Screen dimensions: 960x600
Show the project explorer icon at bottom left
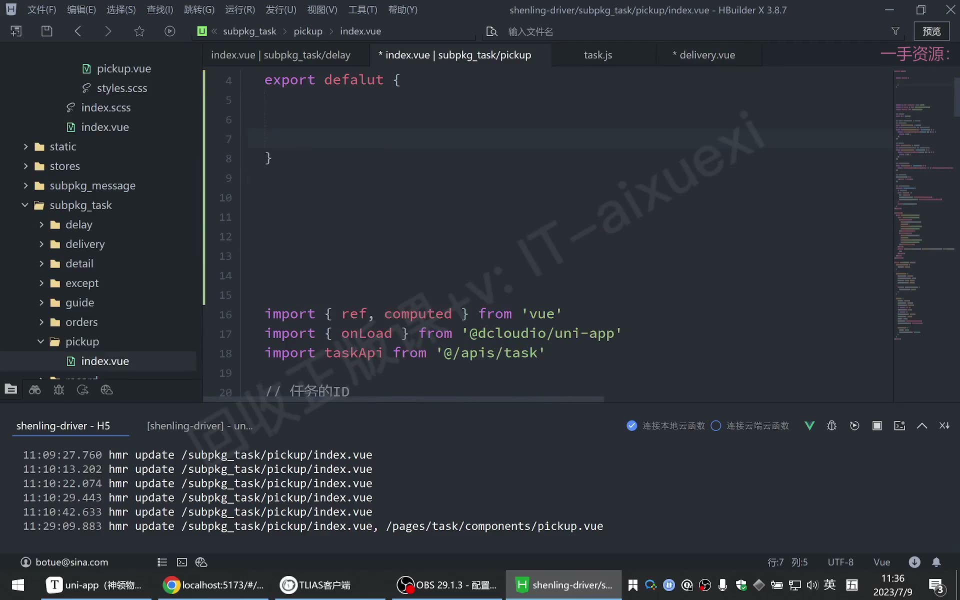10,389
